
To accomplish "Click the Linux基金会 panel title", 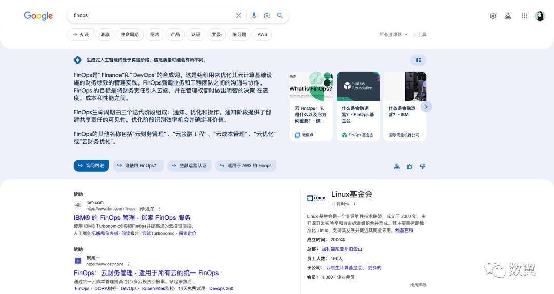I will tap(352, 194).
